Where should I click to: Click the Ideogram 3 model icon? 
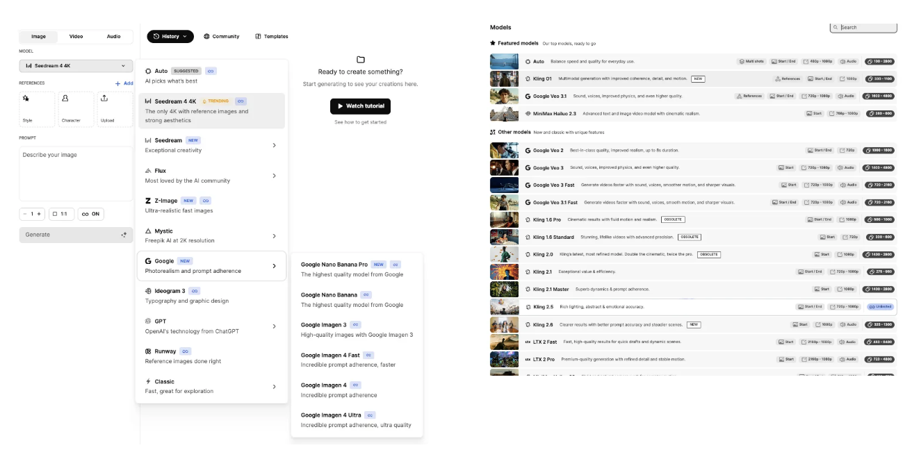pos(148,291)
